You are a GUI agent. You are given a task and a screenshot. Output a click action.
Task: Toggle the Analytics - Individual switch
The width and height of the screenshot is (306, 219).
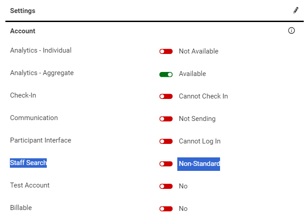pos(166,51)
